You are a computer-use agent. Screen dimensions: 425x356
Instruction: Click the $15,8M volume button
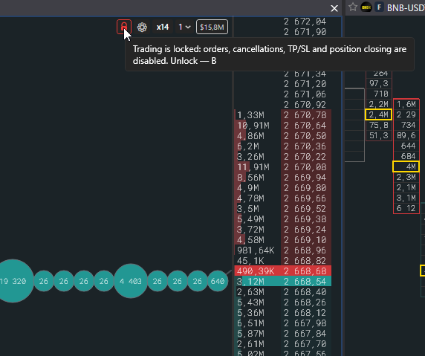pos(212,27)
